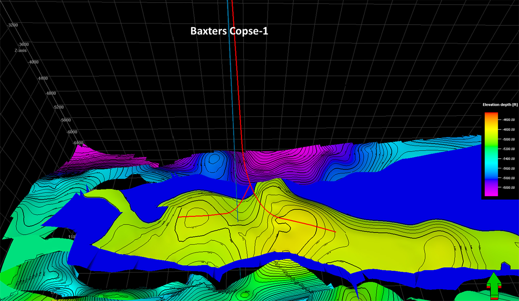Image resolution: width=519 pixels, height=301 pixels.
Task: Click the -6000.00 legend tick label
Action: 508,188
